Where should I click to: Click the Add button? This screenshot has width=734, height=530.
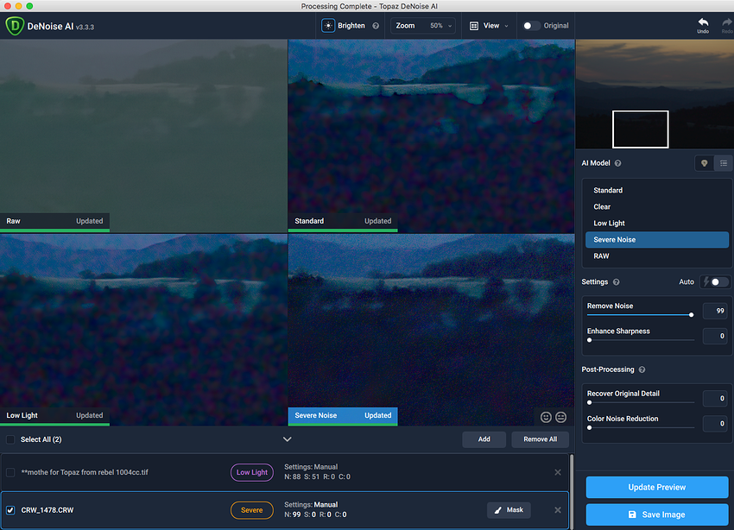point(484,439)
